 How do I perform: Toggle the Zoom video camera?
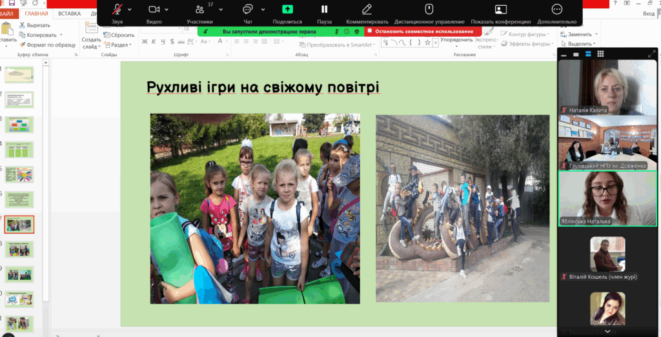[154, 9]
